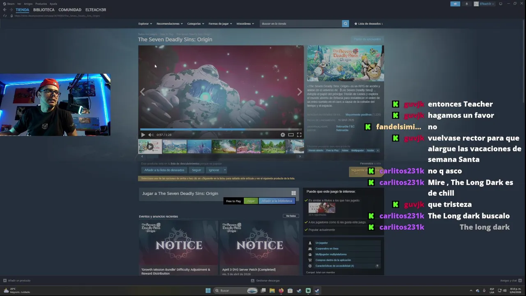Click the Seguir button
Screen dimensions: 526x296
(x=196, y=170)
